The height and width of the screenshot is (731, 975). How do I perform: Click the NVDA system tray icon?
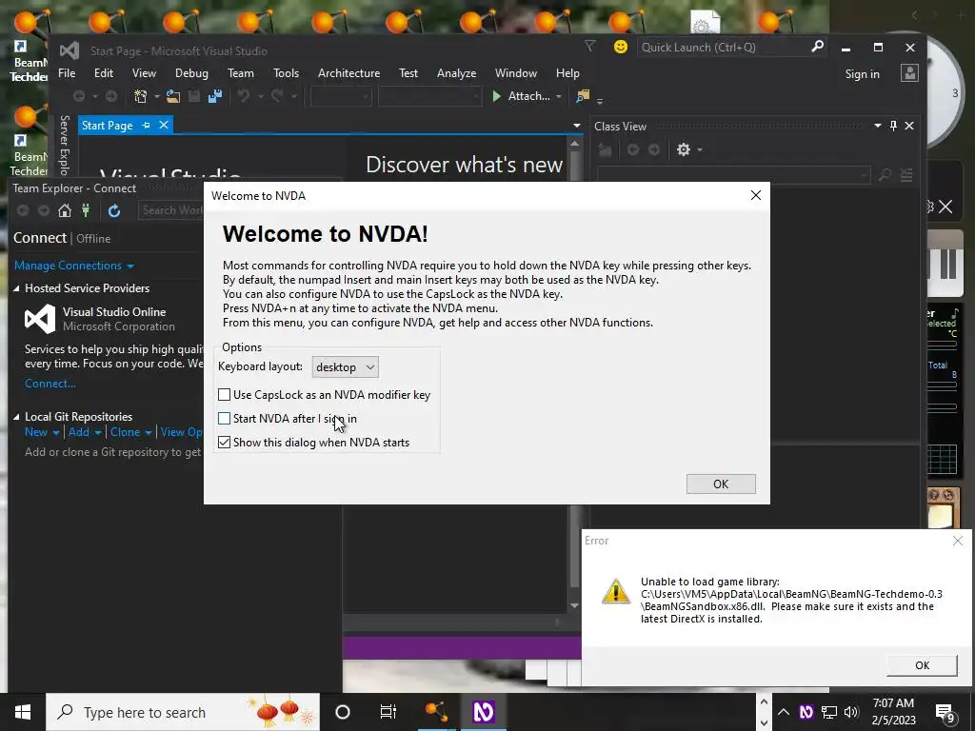[x=806, y=712]
